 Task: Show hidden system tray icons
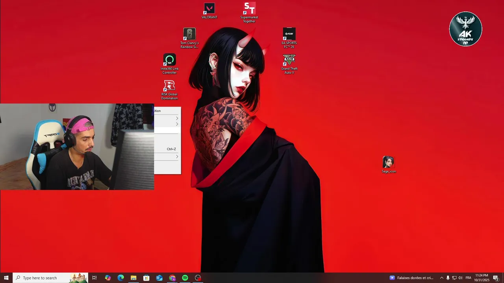(441, 278)
